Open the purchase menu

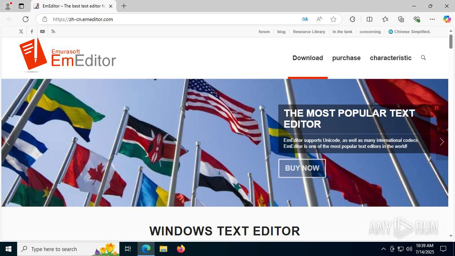[346, 58]
